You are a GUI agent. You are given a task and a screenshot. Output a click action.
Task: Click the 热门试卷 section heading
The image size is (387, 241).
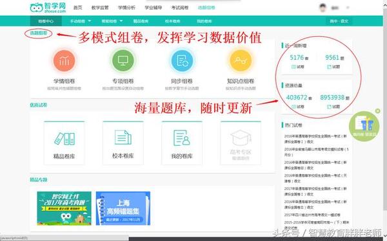293,125
